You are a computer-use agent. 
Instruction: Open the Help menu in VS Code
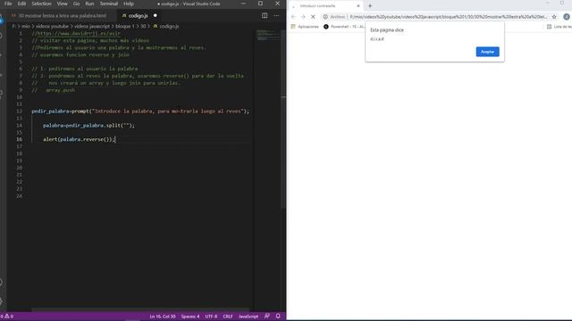(x=129, y=4)
